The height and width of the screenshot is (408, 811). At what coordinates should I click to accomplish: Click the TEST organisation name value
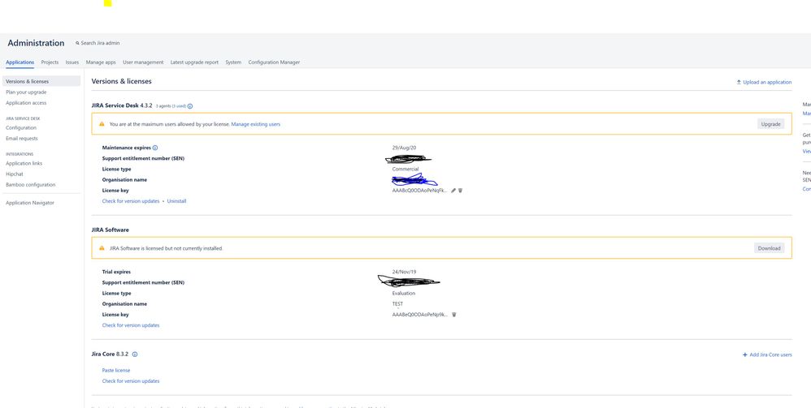point(397,303)
